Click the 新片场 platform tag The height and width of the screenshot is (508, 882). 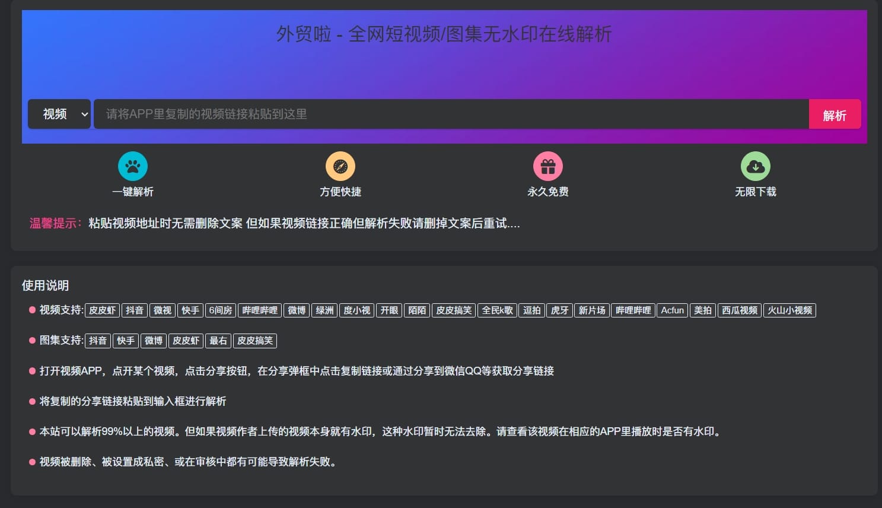(591, 310)
